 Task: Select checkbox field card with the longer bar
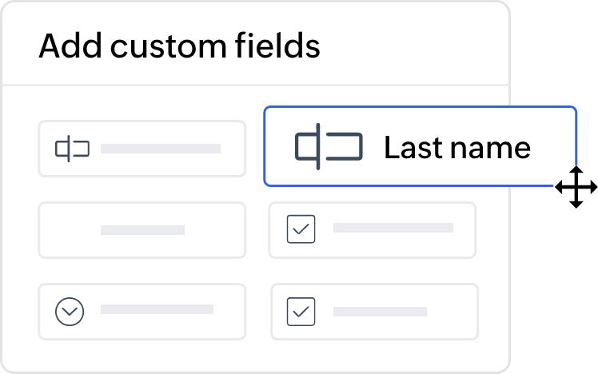(373, 230)
